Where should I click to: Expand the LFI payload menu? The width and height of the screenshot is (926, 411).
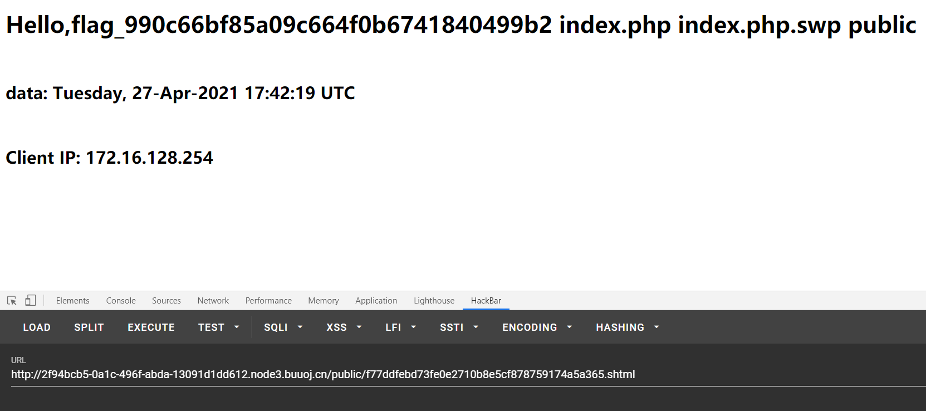[x=400, y=327]
